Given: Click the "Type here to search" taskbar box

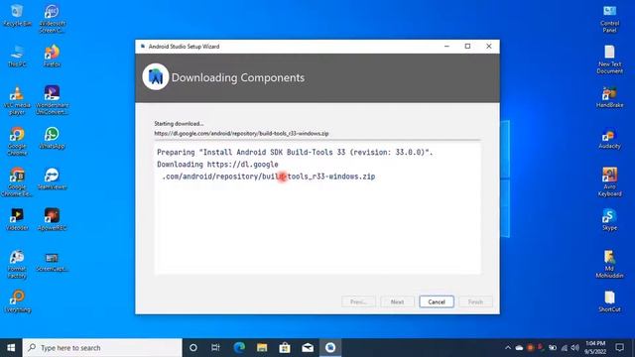Looking at the screenshot, I should (x=102, y=348).
